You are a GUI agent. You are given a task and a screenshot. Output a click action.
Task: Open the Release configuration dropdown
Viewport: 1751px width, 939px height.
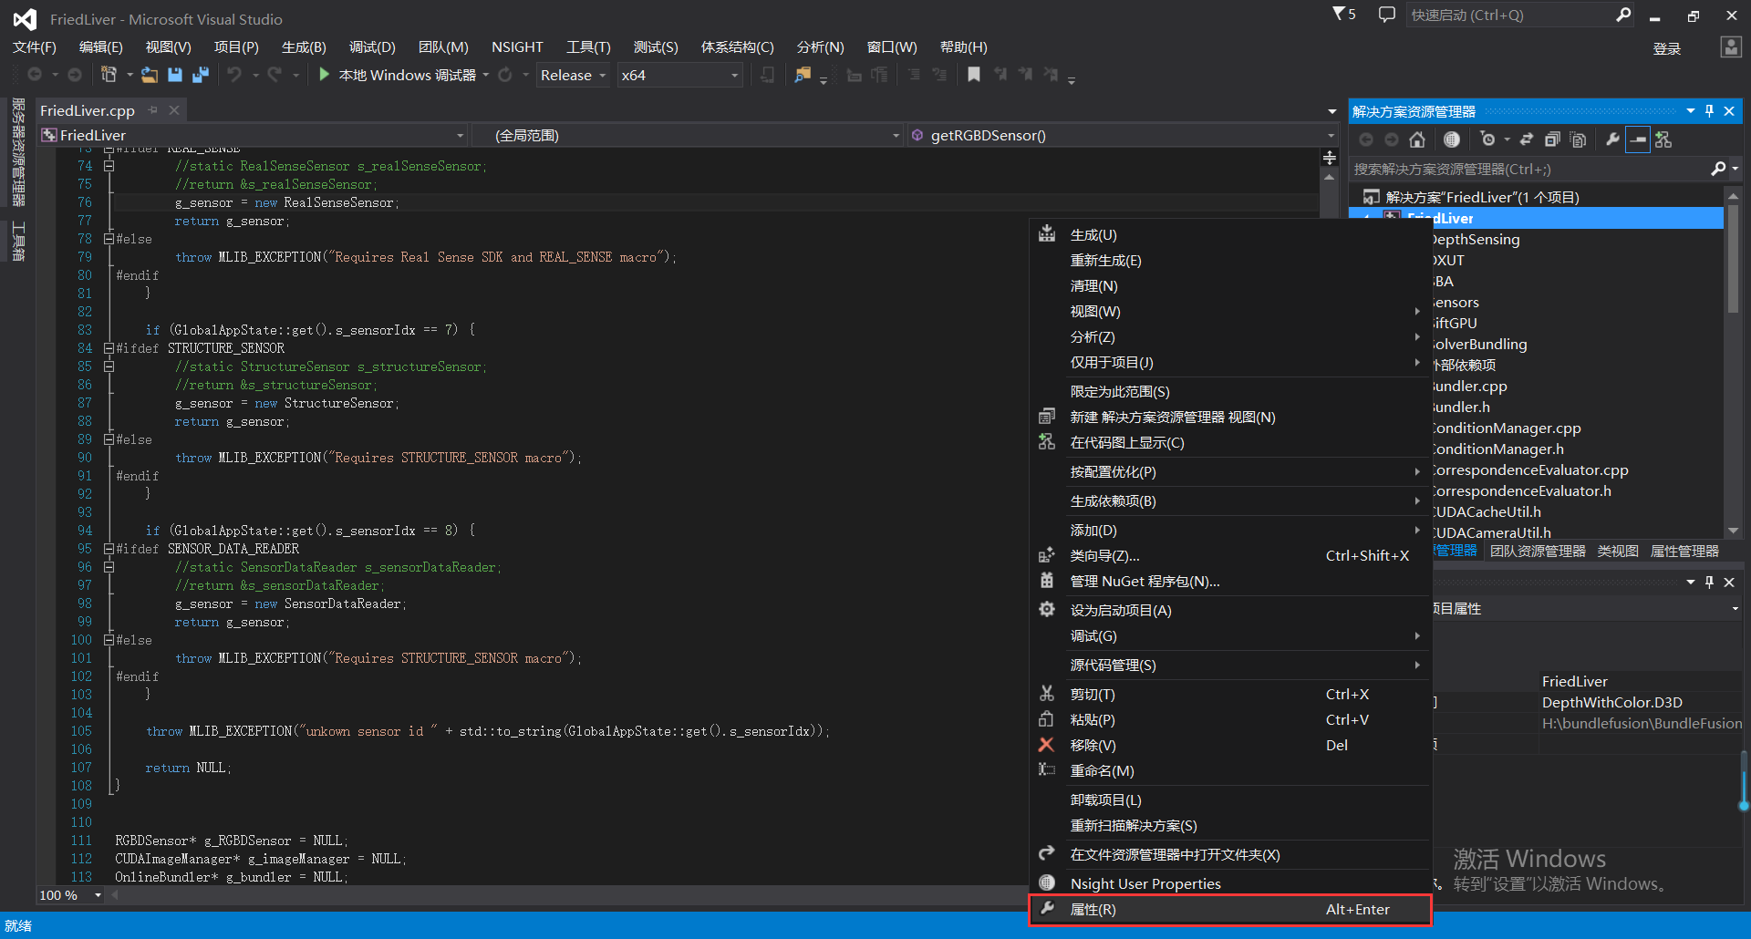coord(573,75)
